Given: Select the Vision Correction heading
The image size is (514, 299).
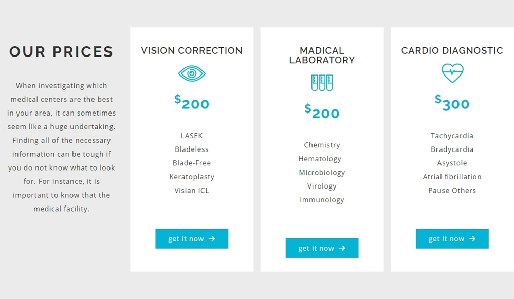Looking at the screenshot, I should pyautogui.click(x=192, y=51).
